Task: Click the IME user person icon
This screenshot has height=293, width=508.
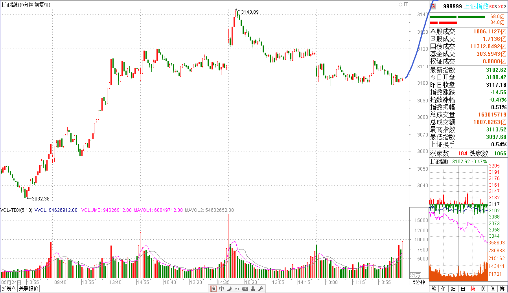Action: click(253, 289)
